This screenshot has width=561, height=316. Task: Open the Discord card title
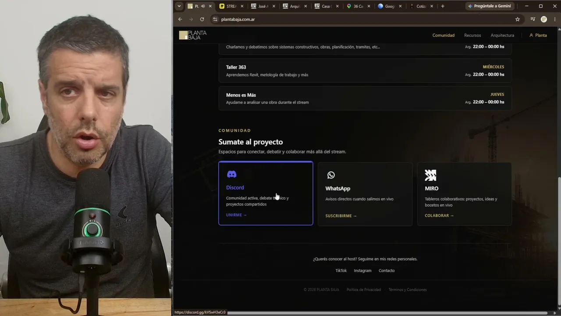tap(235, 187)
